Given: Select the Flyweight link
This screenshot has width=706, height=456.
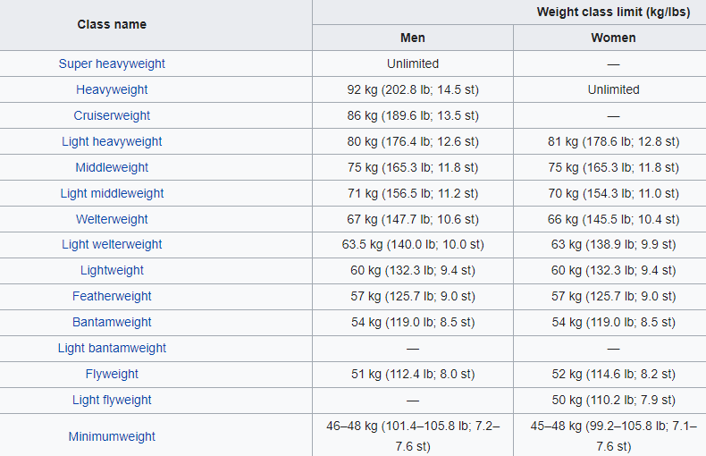Looking at the screenshot, I should (x=112, y=374).
